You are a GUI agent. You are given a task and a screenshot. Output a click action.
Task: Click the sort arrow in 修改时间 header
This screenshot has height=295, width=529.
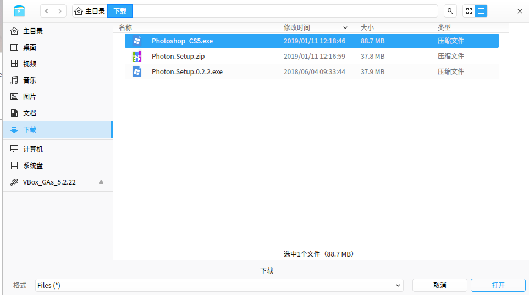(x=345, y=27)
